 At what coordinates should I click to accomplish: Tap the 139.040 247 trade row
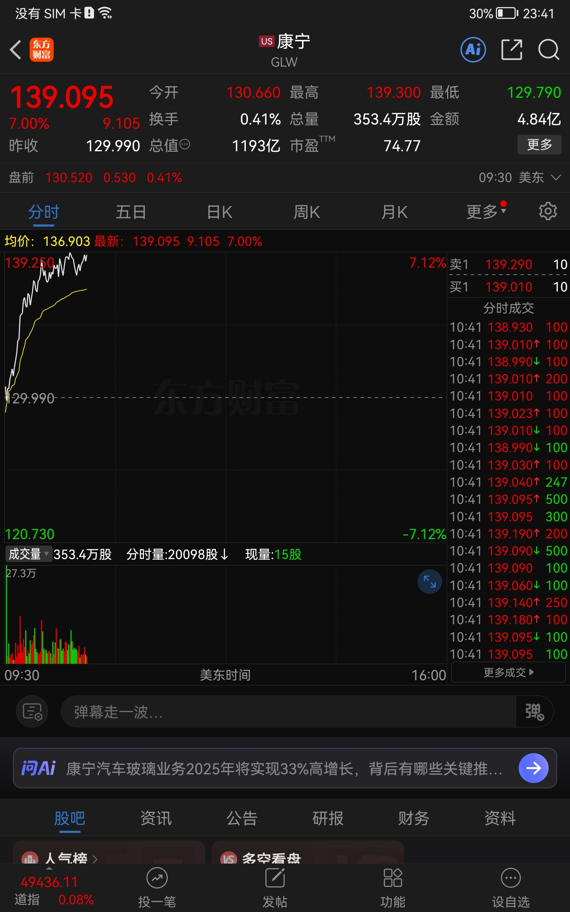click(508, 482)
